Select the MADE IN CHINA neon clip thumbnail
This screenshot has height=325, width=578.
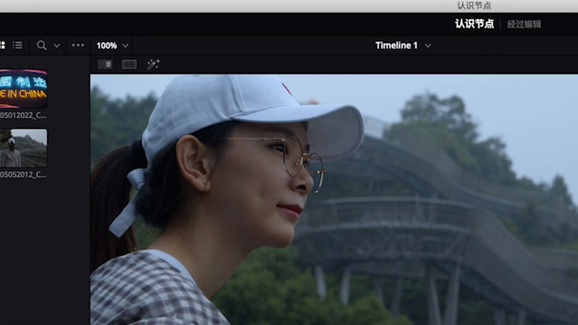[x=23, y=89]
